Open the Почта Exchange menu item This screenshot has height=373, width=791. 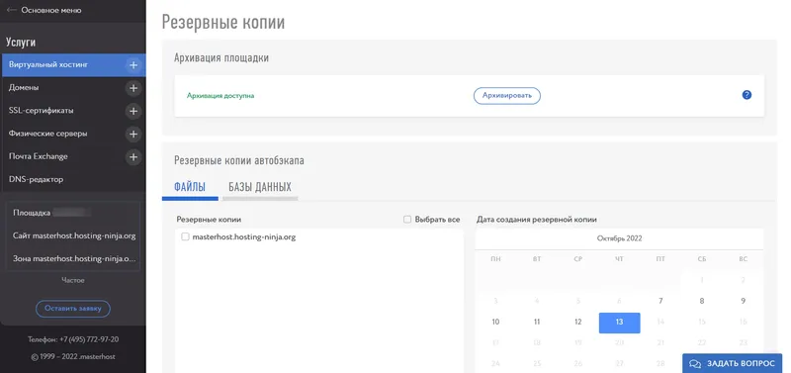click(73, 156)
